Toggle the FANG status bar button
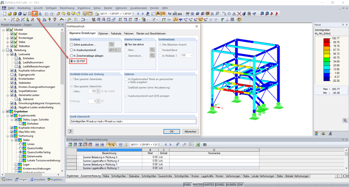349x187 pixels. point(187,185)
